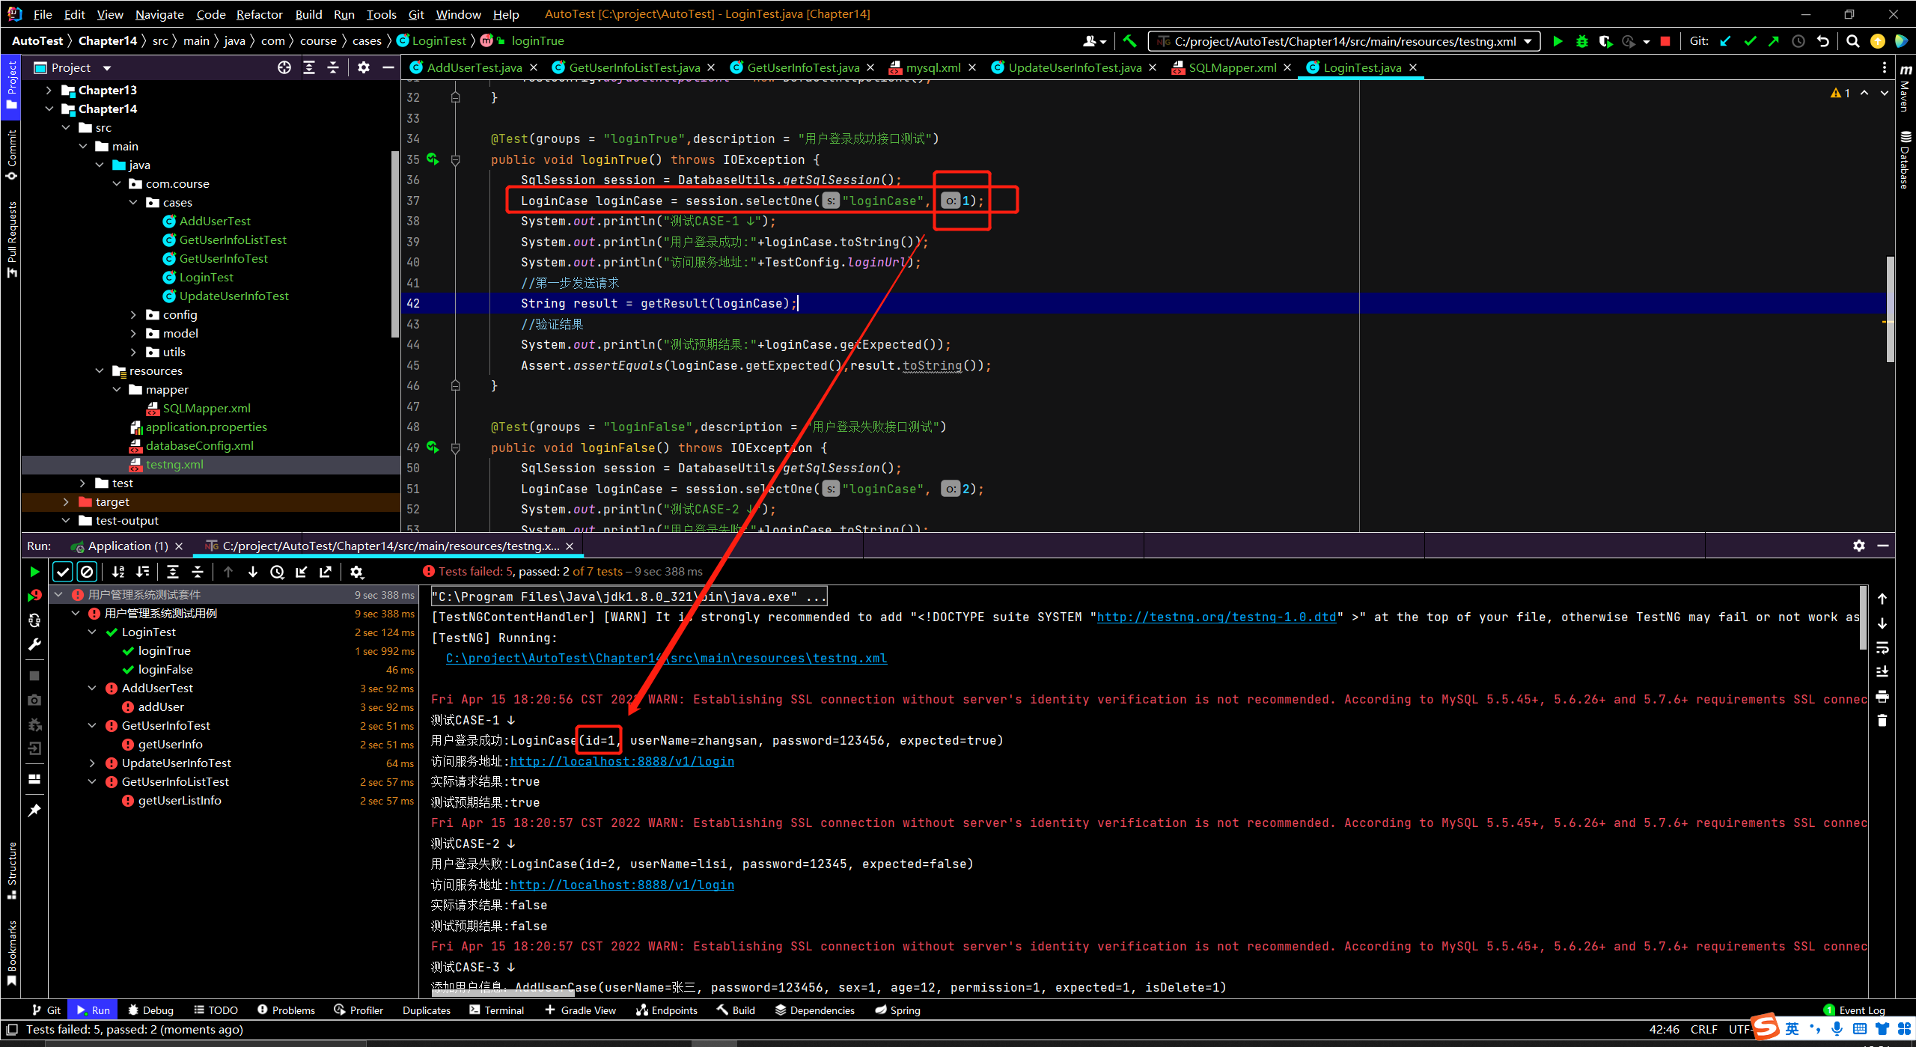The width and height of the screenshot is (1916, 1047).
Task: Click run gutter icon at line 49
Action: [x=433, y=447]
